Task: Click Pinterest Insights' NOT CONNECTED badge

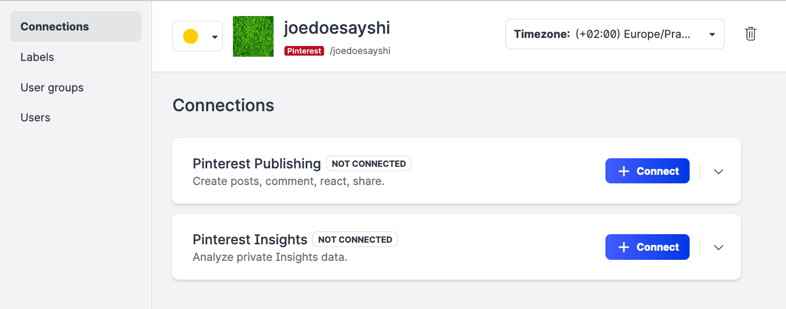Action: 355,240
